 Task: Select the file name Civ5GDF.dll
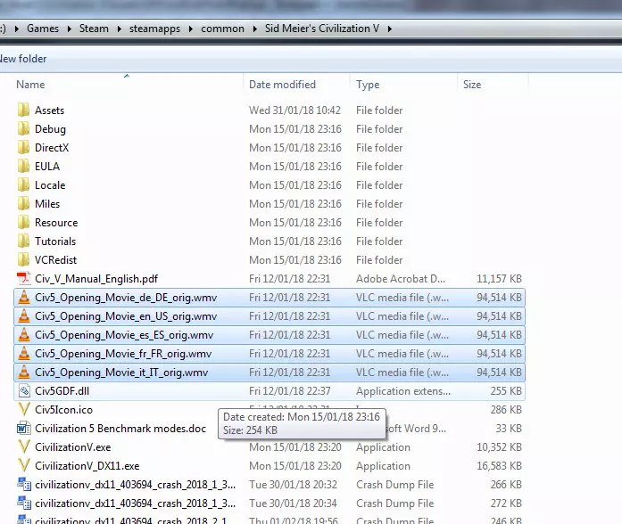pyautogui.click(x=62, y=391)
